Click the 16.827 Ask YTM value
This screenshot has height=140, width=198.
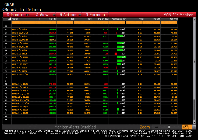(x=174, y=113)
